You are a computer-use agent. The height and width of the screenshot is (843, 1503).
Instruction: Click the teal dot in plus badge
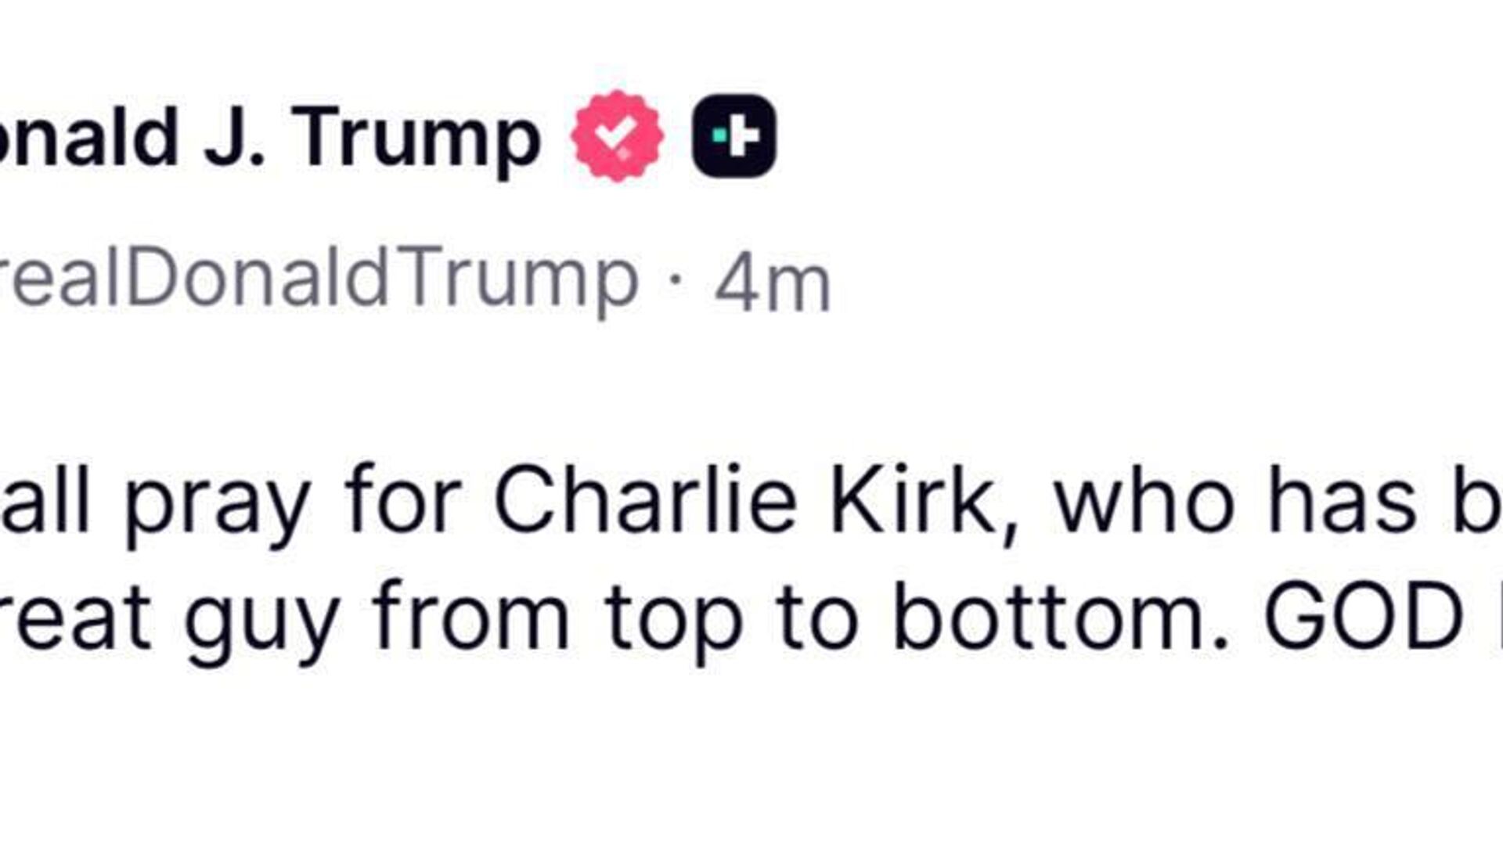[x=718, y=136]
